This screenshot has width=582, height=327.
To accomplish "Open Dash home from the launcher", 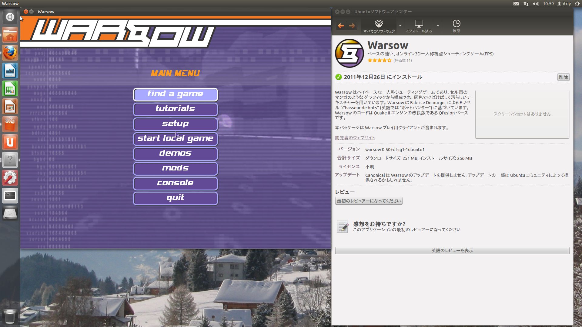I will (x=10, y=17).
